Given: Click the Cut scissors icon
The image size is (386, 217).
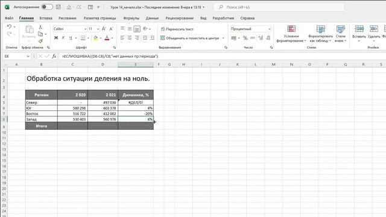Looking at the screenshot, I should click(40, 27).
